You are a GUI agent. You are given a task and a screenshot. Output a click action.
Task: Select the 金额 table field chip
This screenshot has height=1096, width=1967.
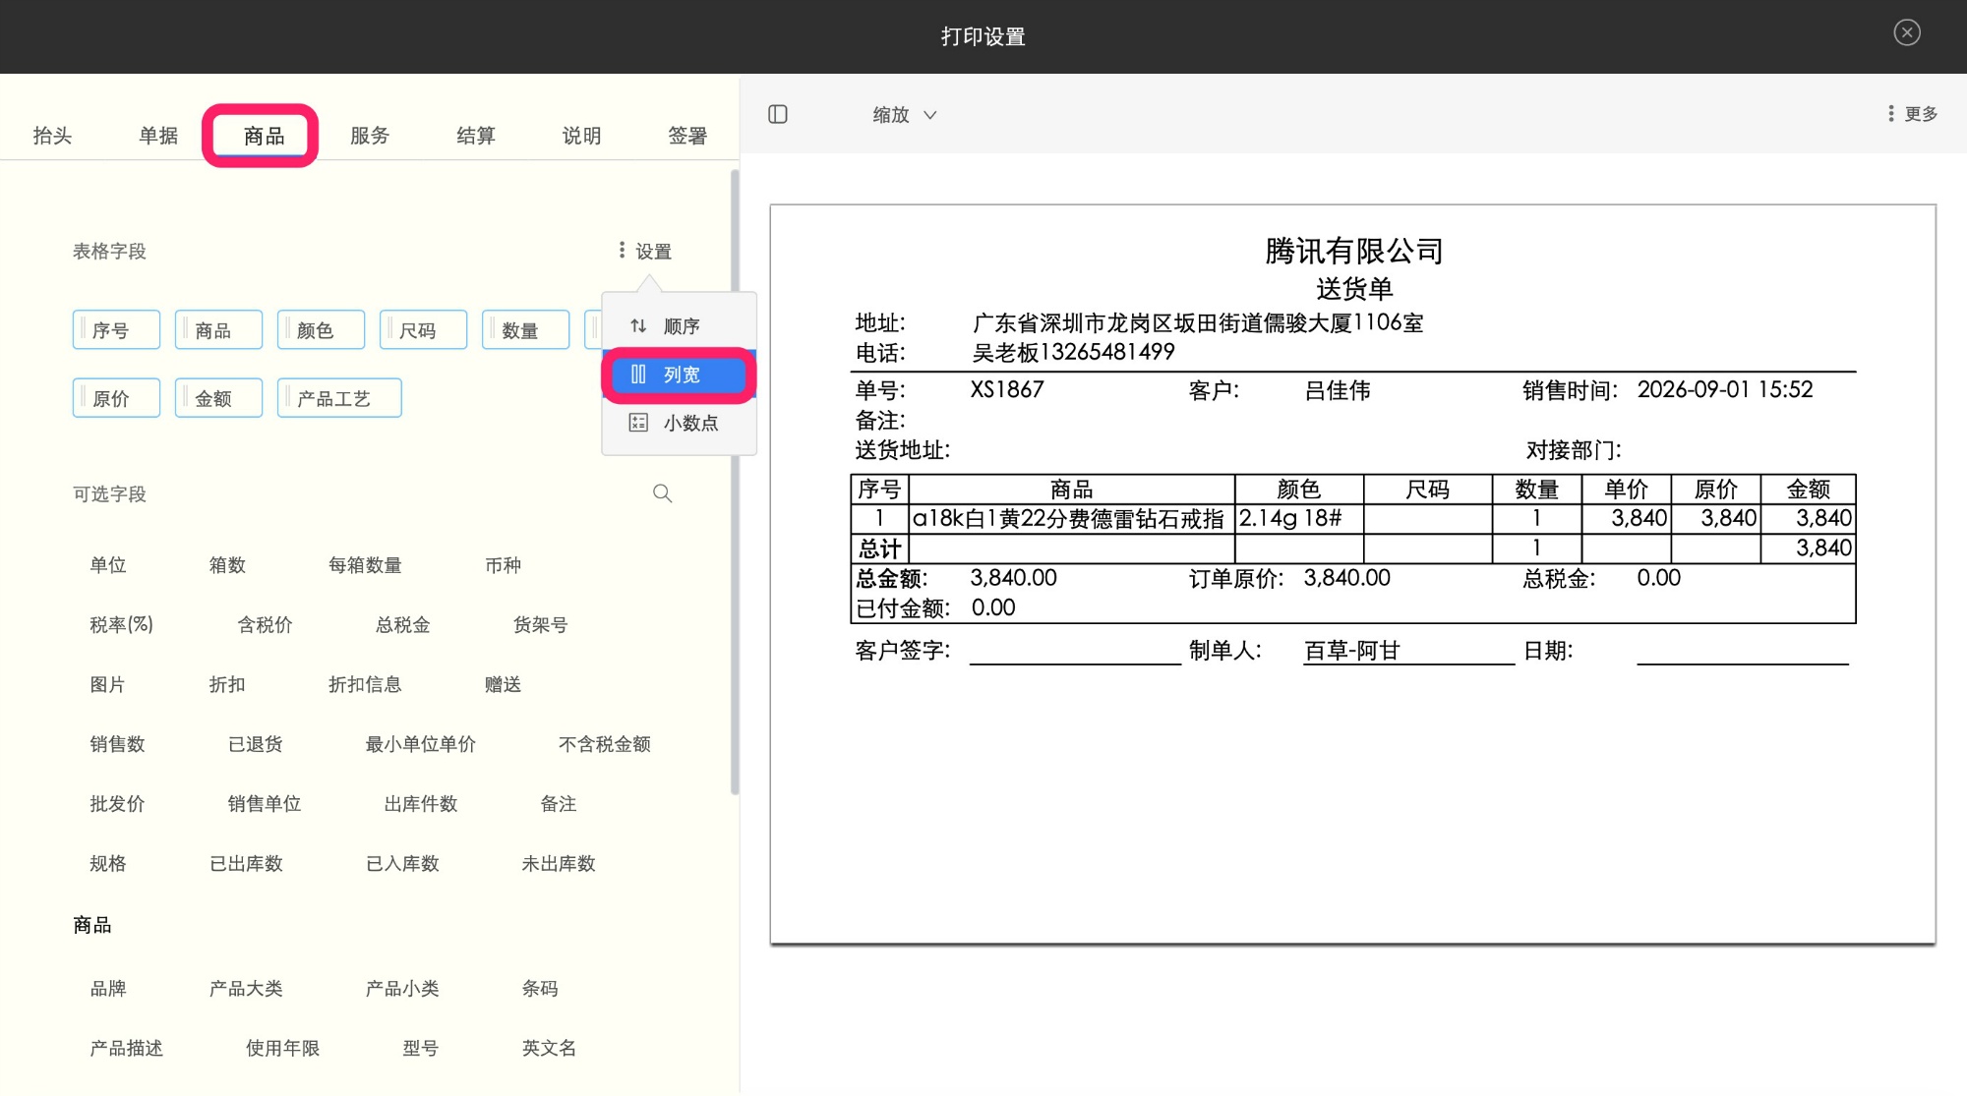[x=218, y=398]
